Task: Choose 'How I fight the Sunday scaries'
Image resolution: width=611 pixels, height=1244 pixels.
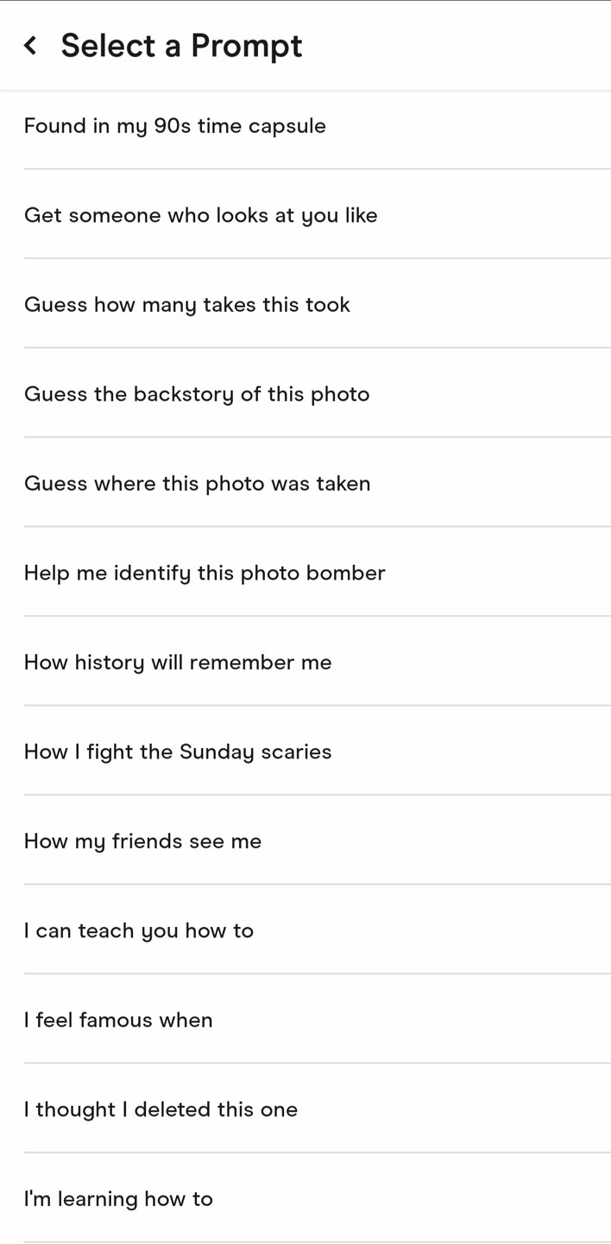Action: 305,752
